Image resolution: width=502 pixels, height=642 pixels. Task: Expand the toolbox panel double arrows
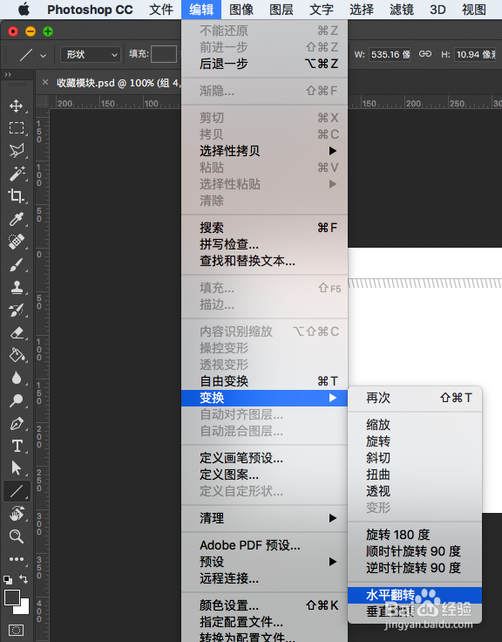tap(8, 74)
